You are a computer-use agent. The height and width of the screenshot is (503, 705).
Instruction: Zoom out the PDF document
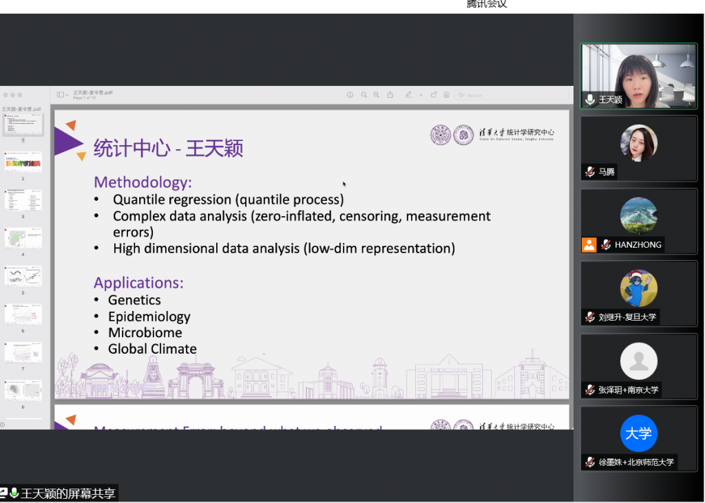364,95
